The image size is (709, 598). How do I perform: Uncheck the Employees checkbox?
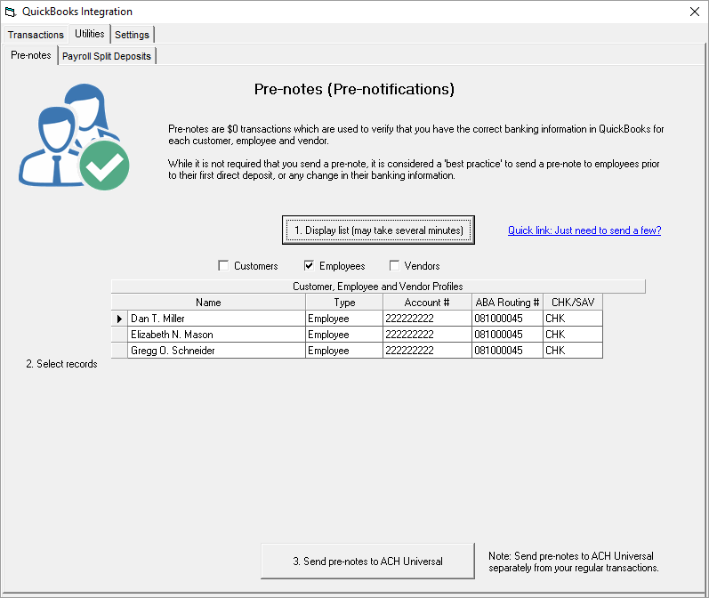[309, 266]
